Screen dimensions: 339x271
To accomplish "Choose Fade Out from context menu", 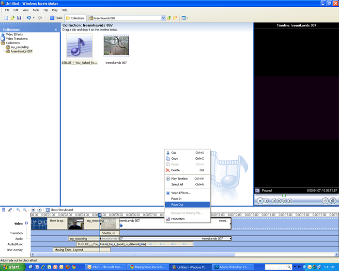I will click(x=187, y=204).
